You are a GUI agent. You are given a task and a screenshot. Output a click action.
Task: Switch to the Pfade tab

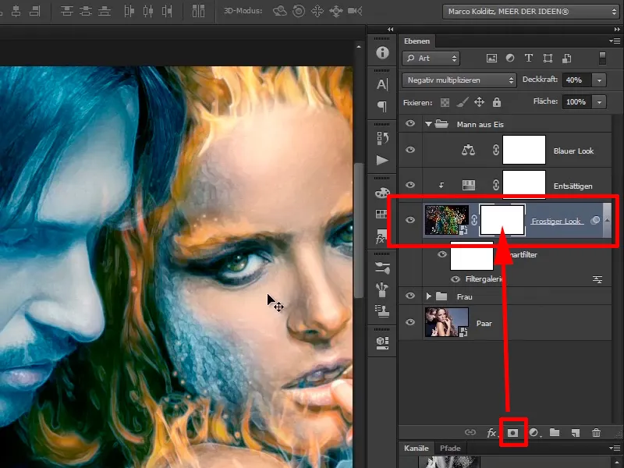(x=450, y=448)
